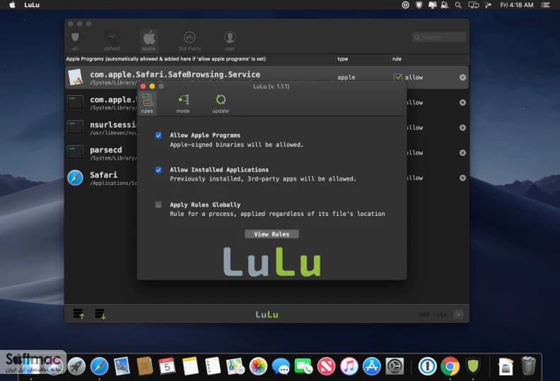This screenshot has width=560, height=381.
Task: Click the rule column header
Action: point(397,59)
